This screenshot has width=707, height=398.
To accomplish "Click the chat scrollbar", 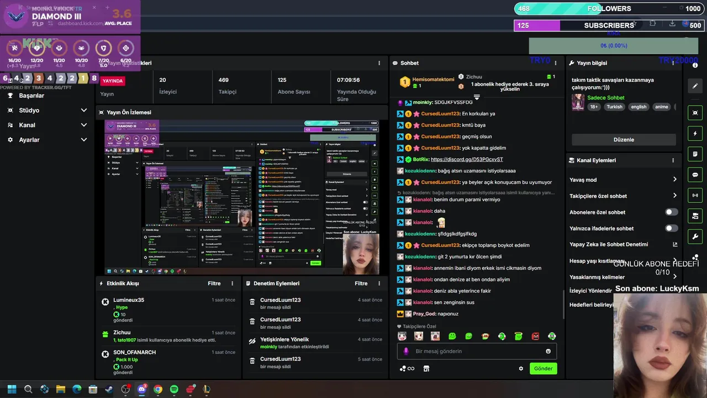I will click(x=563, y=304).
